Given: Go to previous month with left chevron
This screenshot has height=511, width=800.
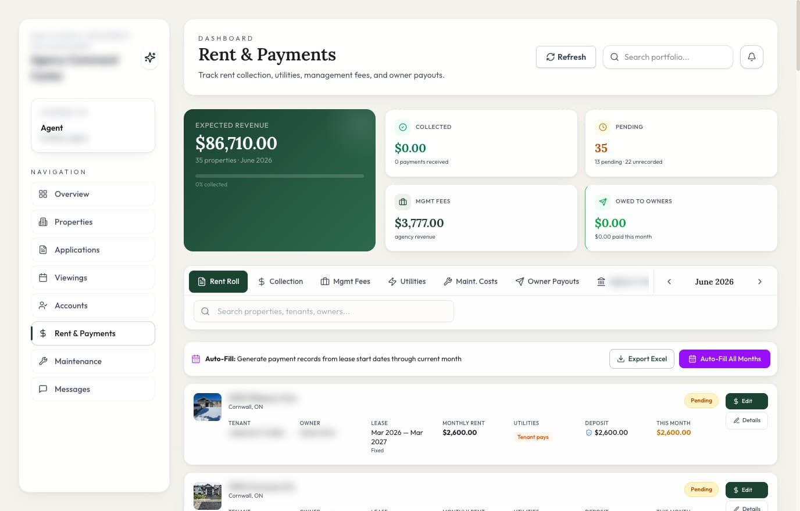Looking at the screenshot, I should (x=669, y=282).
